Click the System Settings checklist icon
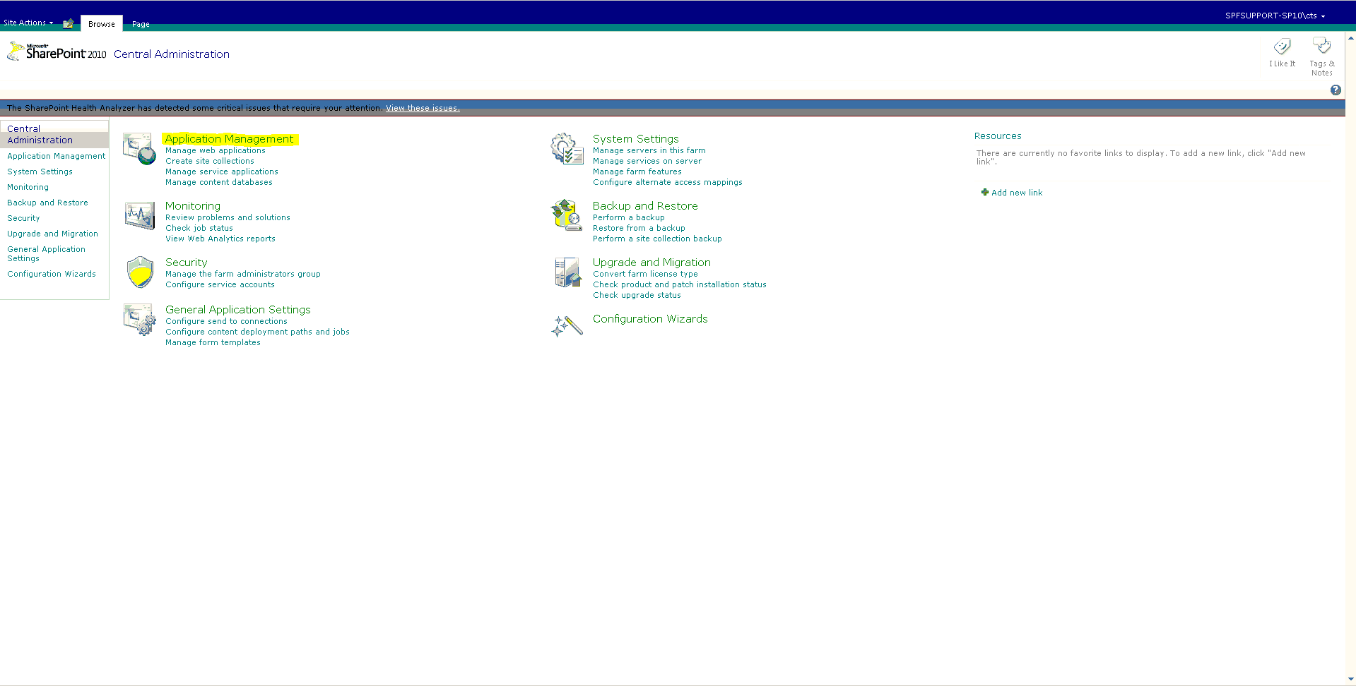This screenshot has width=1356, height=686. click(x=567, y=148)
